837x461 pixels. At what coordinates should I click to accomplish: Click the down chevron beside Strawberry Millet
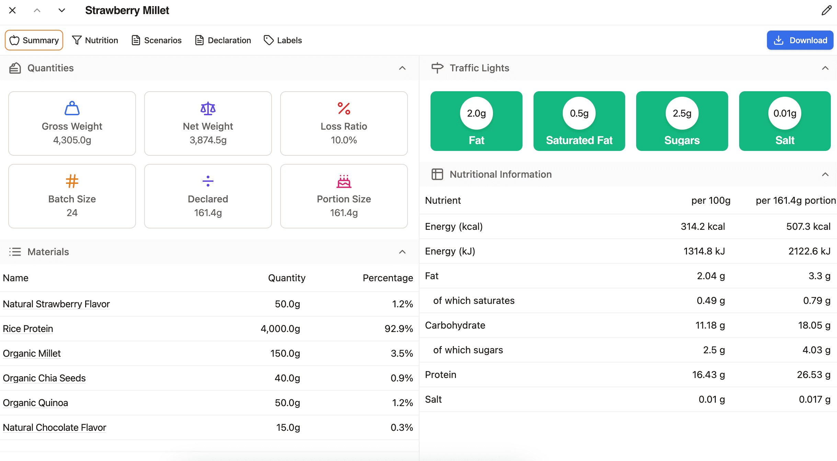click(61, 10)
